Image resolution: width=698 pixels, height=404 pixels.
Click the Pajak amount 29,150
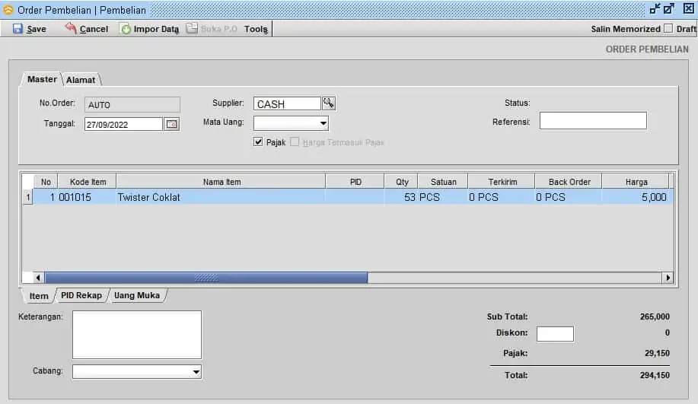657,353
